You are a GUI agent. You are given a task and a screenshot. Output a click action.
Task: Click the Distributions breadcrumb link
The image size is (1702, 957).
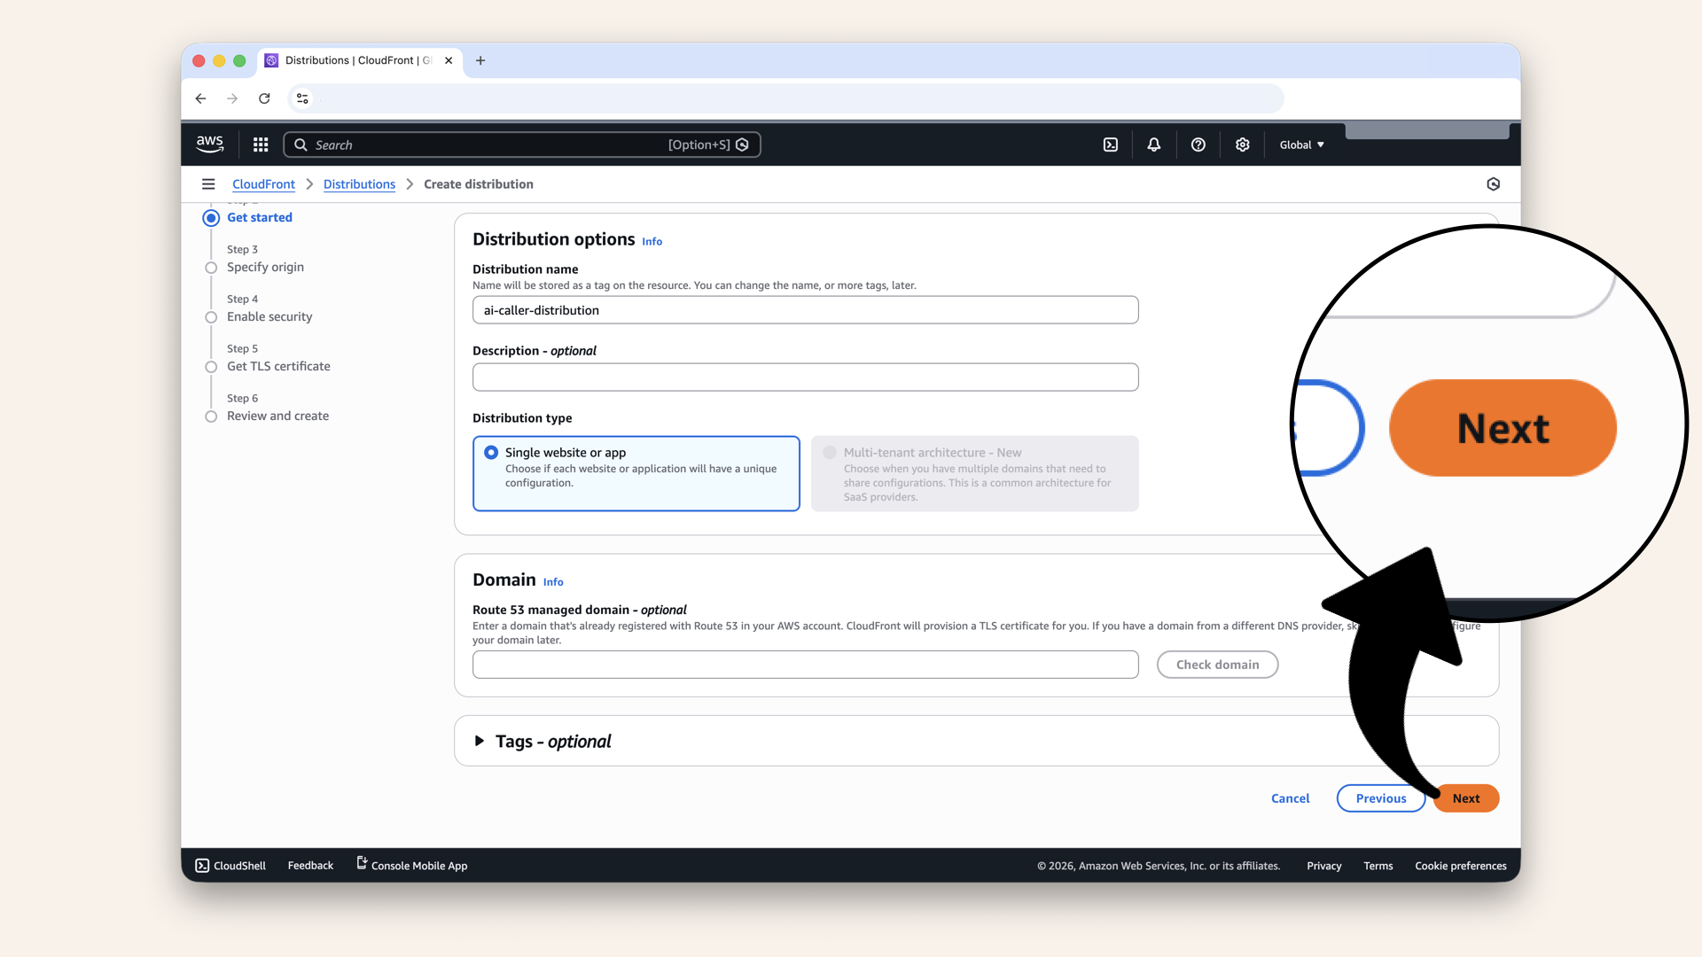coord(359,184)
